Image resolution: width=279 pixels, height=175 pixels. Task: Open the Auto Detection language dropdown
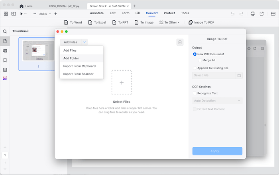pyautogui.click(x=217, y=101)
